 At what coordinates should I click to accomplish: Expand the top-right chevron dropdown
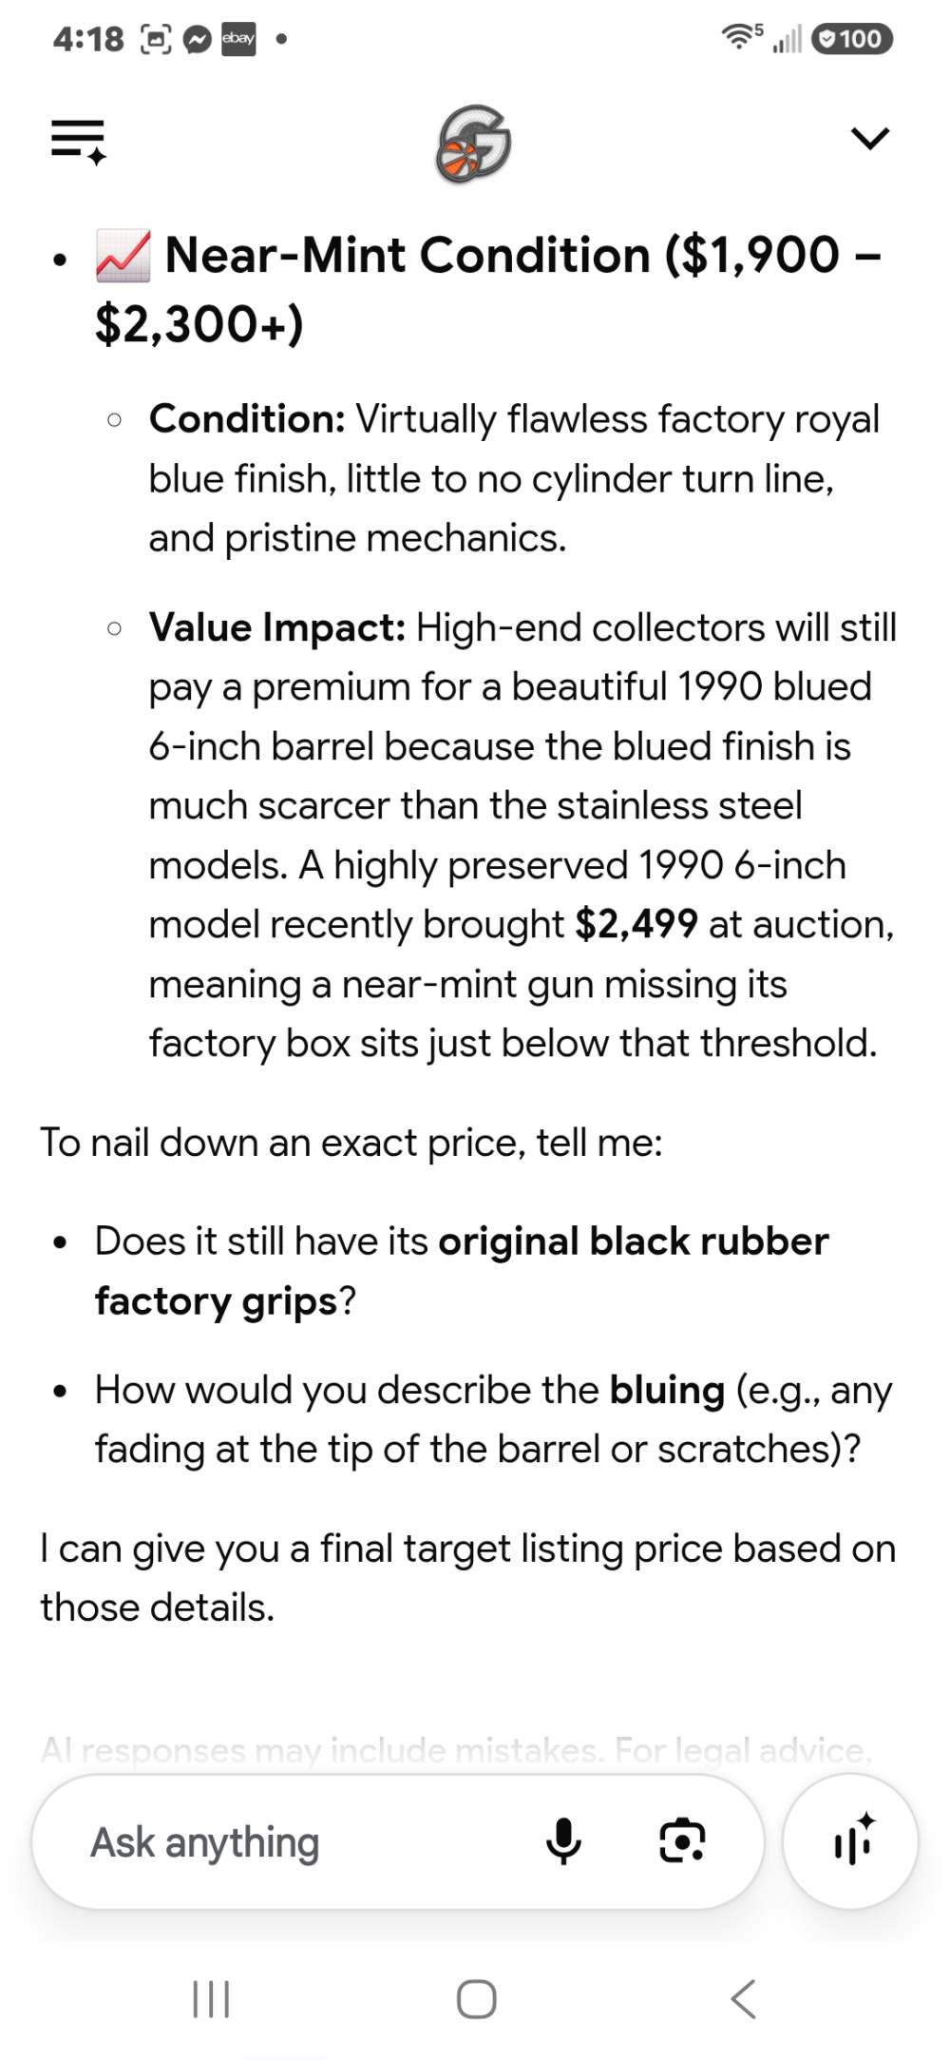[x=869, y=139]
